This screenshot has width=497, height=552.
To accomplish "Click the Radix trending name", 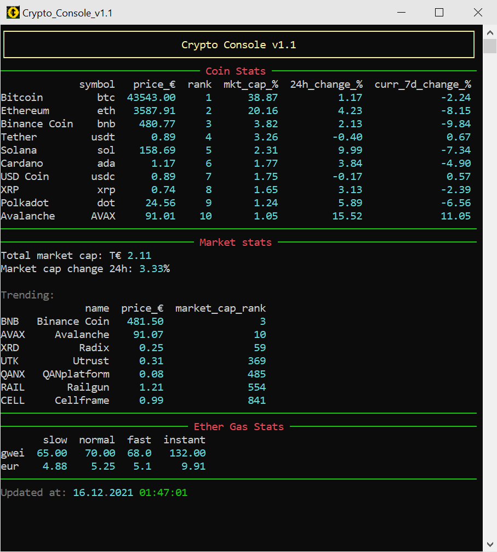I will pos(94,348).
